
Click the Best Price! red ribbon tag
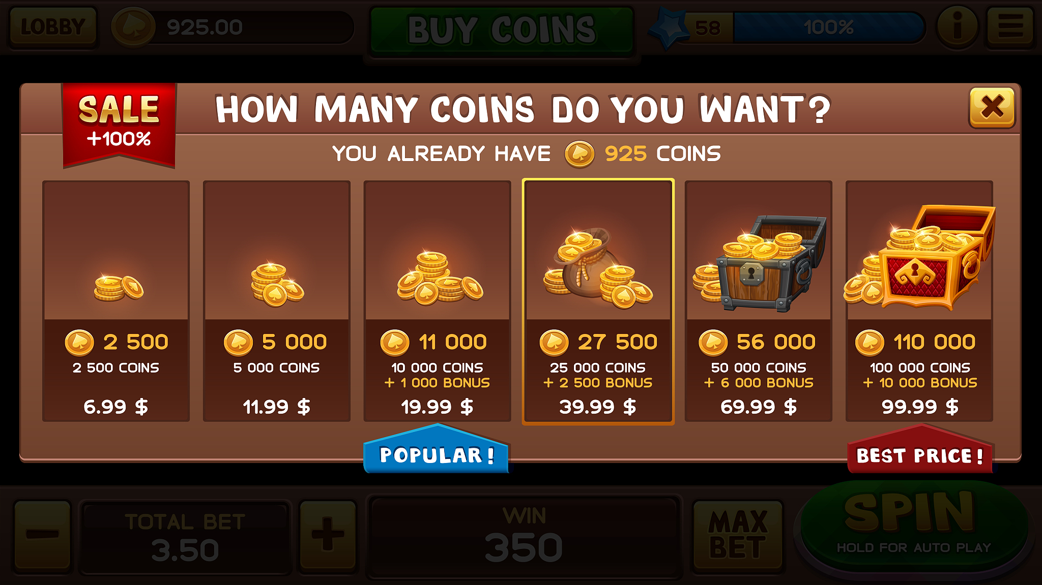click(920, 450)
